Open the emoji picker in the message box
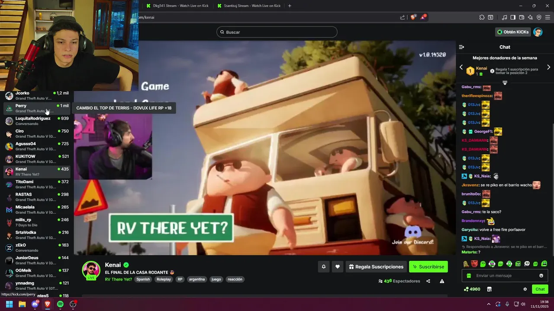554x311 pixels. (x=541, y=276)
